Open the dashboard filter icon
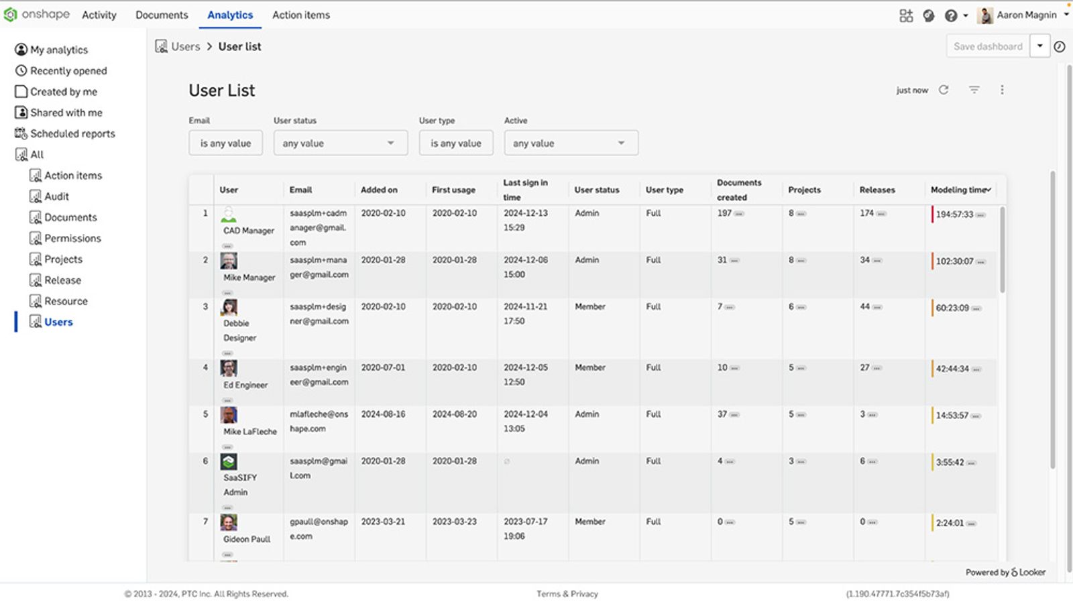 click(x=973, y=89)
